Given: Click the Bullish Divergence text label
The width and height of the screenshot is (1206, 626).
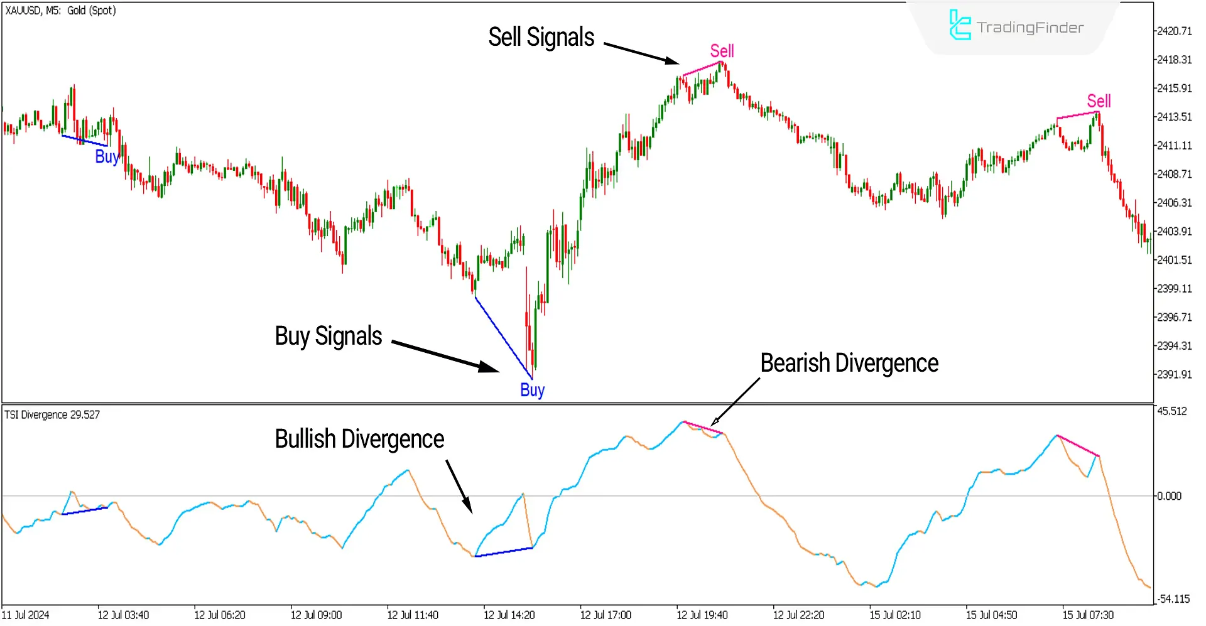Looking at the screenshot, I should tap(359, 438).
